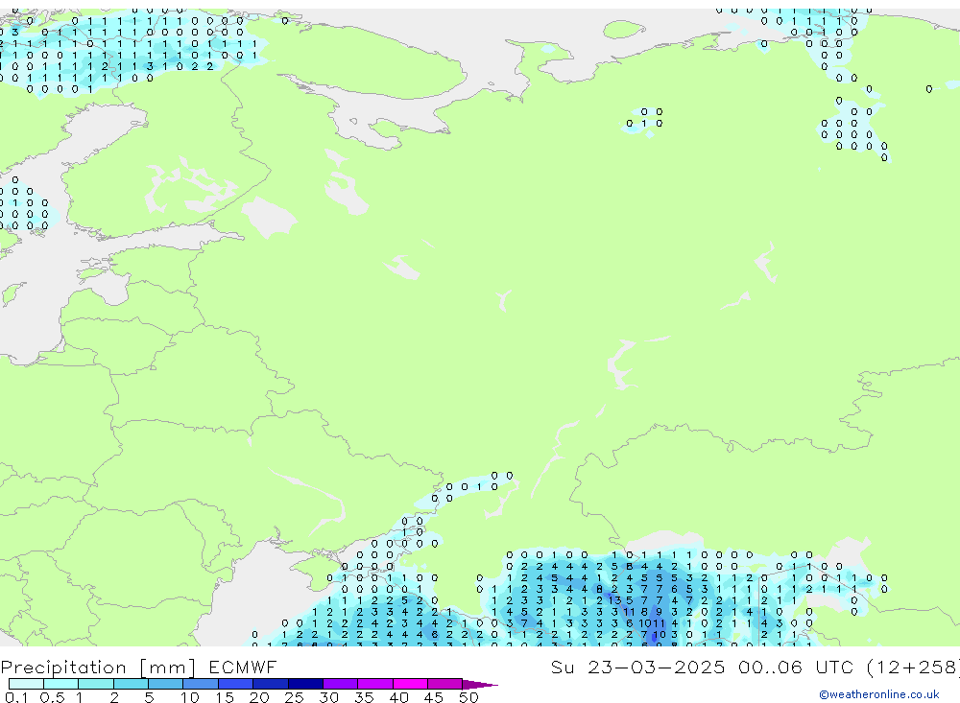Click the 2–5 mm legend color swatch
The width and height of the screenshot is (960, 703).
tap(131, 684)
